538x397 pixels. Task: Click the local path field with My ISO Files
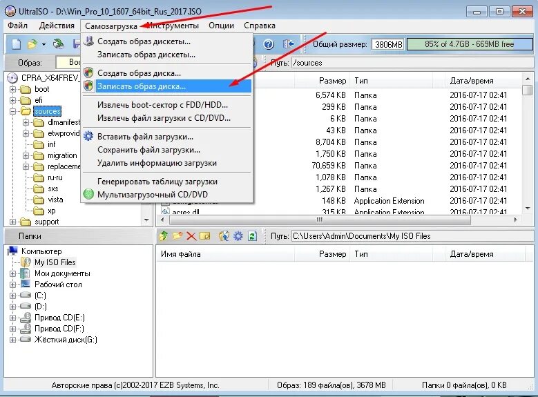click(x=412, y=236)
